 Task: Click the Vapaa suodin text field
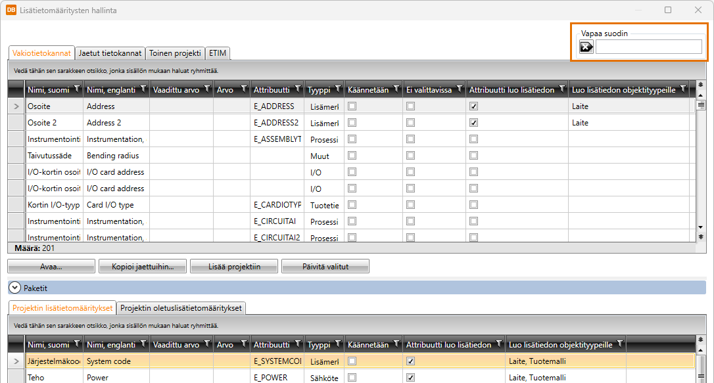pos(648,47)
